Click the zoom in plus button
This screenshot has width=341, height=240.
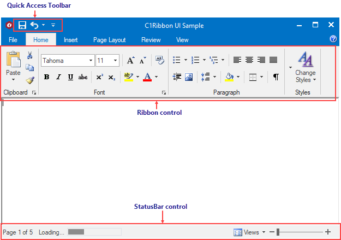pyautogui.click(x=328, y=232)
